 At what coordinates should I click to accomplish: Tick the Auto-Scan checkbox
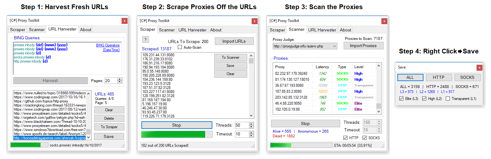180,47
